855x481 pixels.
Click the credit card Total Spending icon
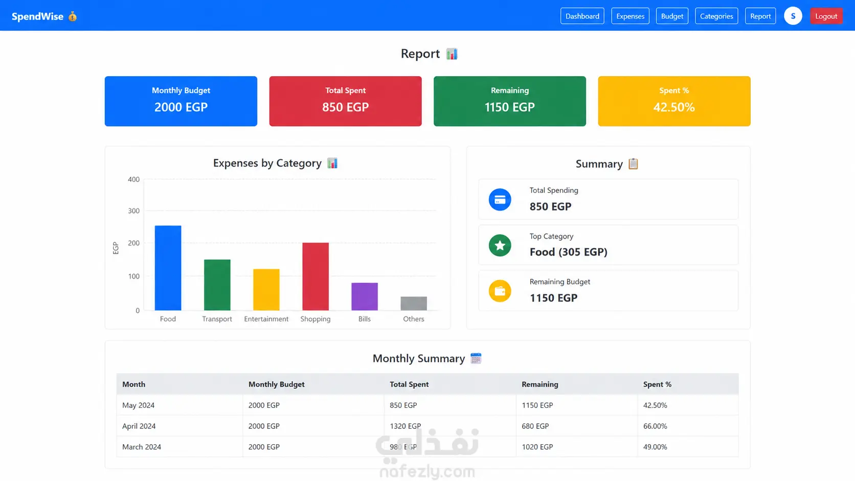(500, 200)
